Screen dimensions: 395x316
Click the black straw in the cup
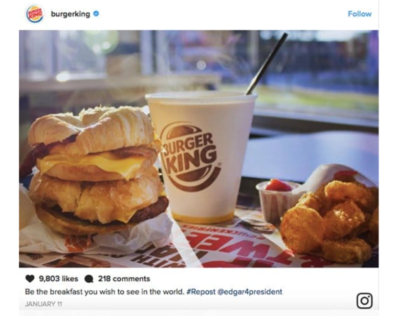tap(267, 63)
